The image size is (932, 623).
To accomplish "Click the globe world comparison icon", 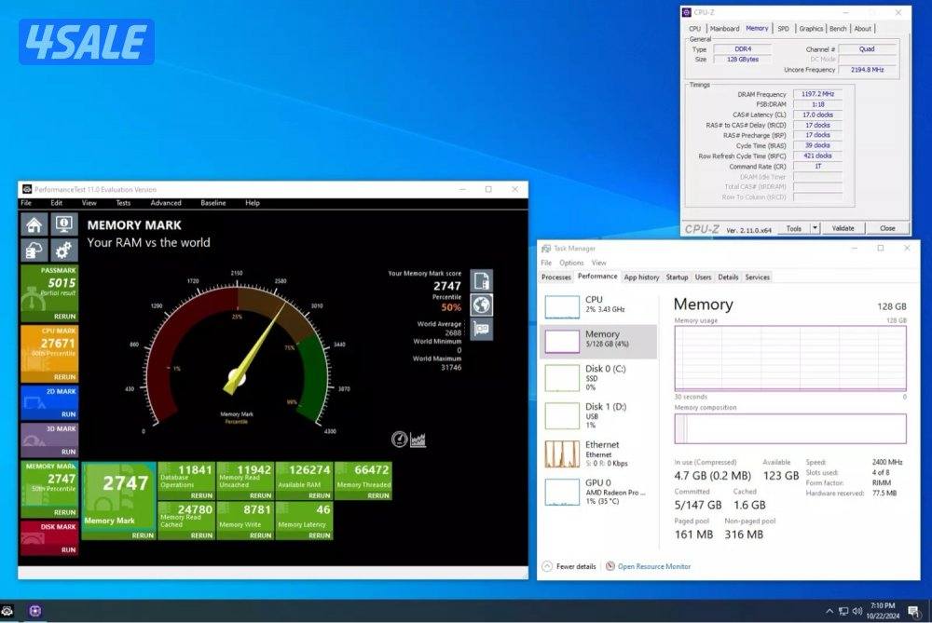I will [481, 305].
